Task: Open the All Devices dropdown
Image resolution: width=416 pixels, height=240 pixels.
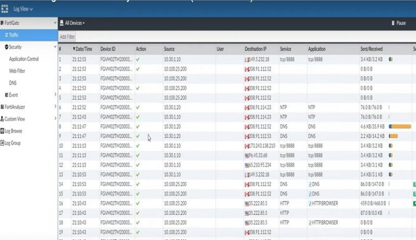Action: pyautogui.click(x=75, y=23)
